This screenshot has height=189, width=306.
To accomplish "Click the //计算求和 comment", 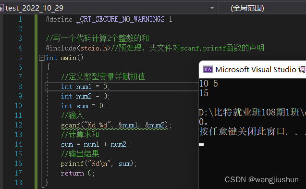I will pos(80,135).
